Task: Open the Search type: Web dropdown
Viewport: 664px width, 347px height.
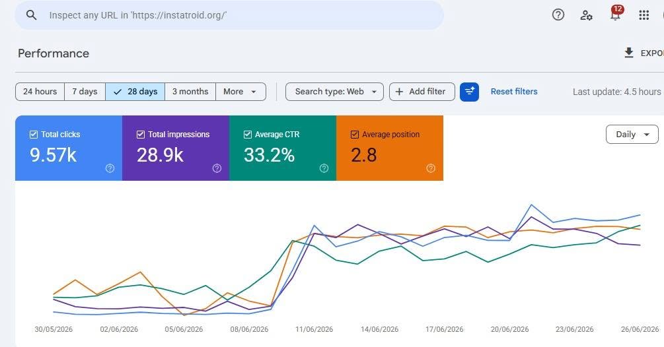Action: point(334,92)
